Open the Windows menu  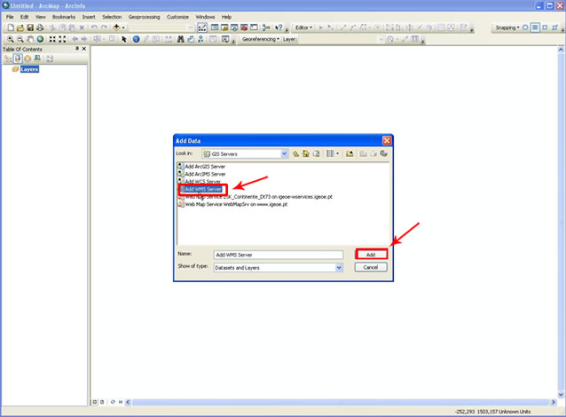pyautogui.click(x=205, y=17)
